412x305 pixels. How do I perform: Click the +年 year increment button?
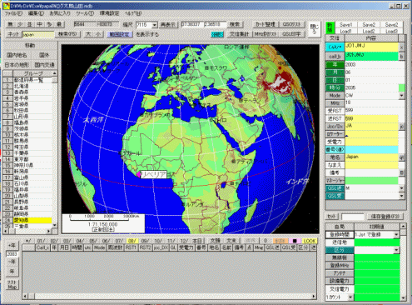[x=12, y=245]
